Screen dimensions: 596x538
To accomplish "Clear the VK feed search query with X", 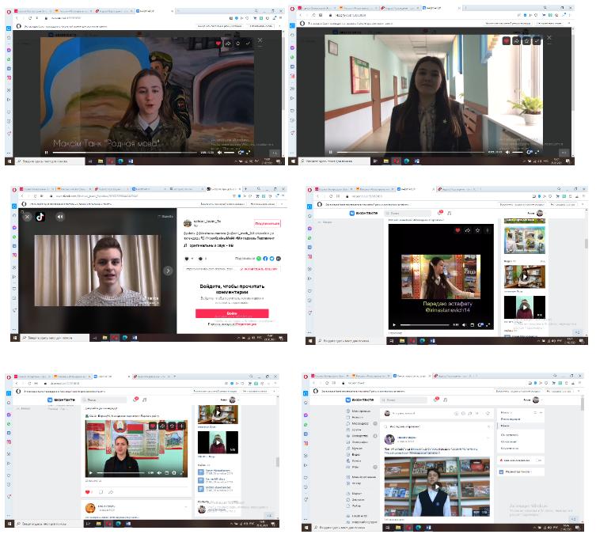I will 489,426.
